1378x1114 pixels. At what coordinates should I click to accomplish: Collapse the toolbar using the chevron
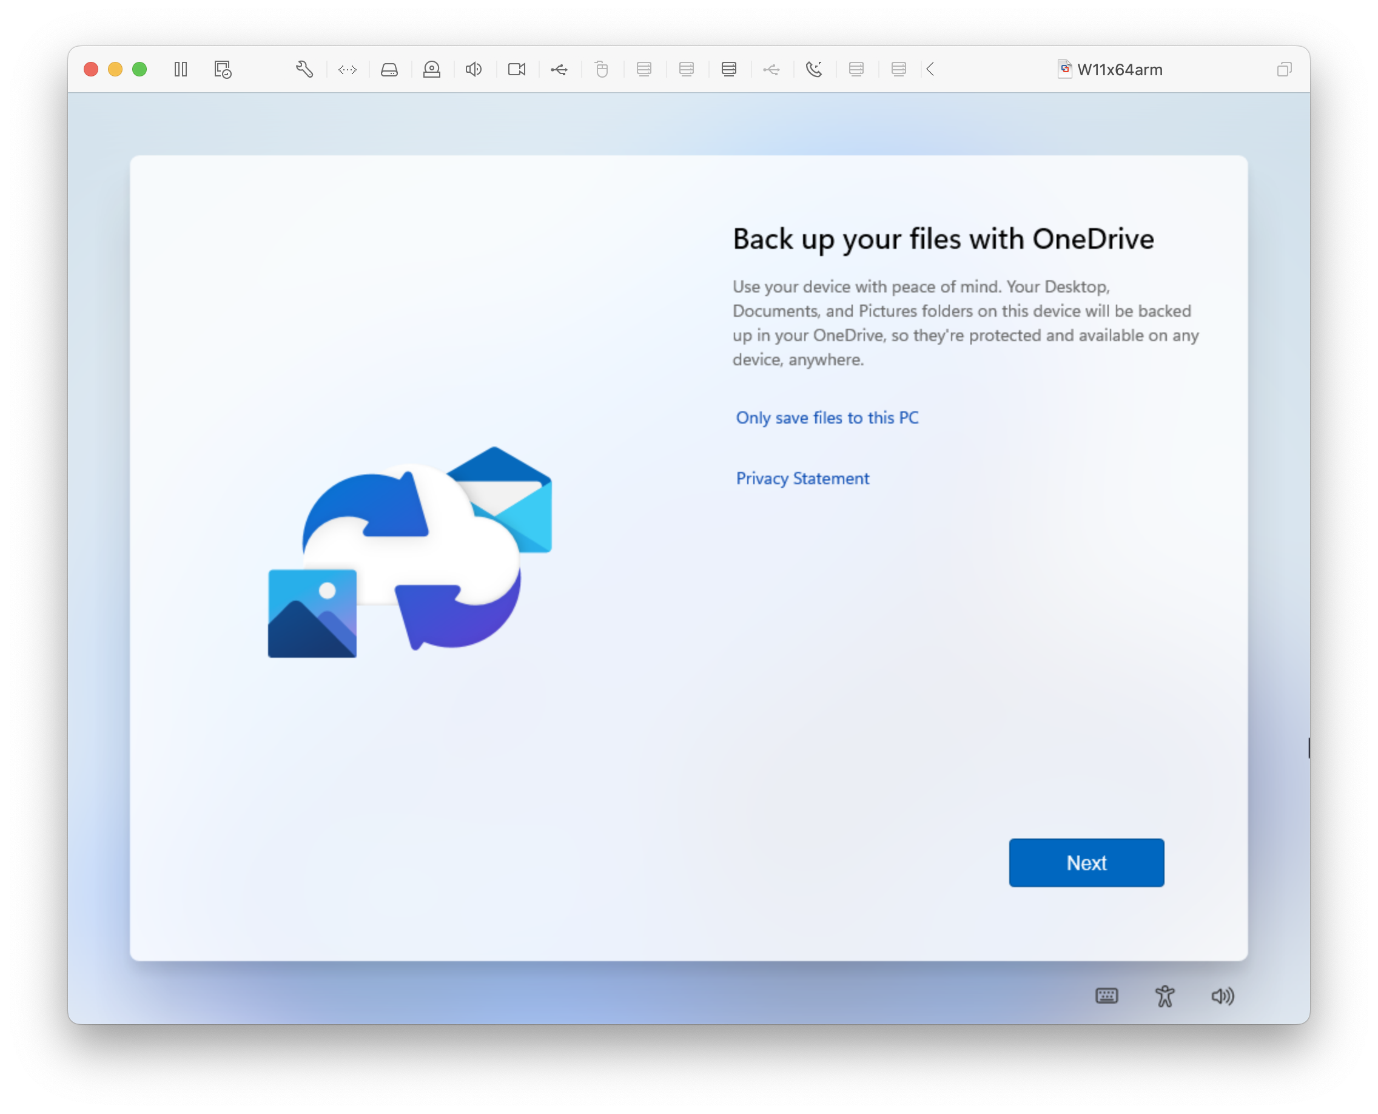(x=930, y=69)
